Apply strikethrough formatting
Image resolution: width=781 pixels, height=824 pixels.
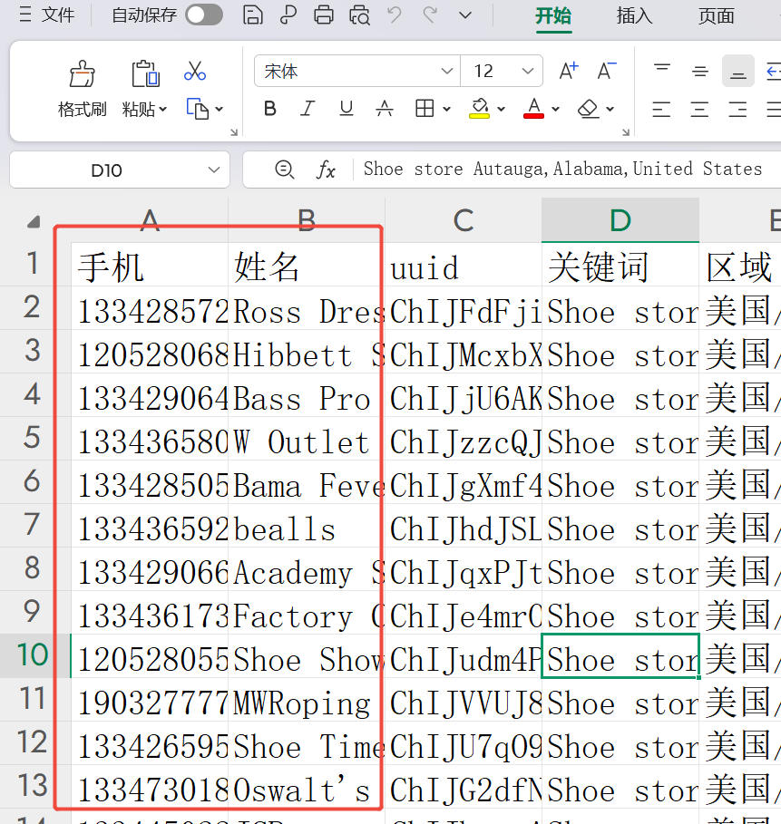384,108
